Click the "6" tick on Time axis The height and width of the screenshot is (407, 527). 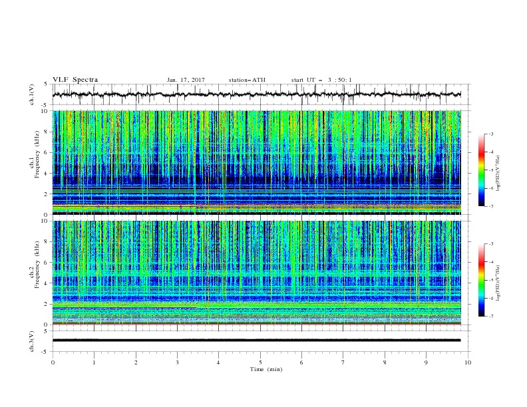tap(301, 362)
